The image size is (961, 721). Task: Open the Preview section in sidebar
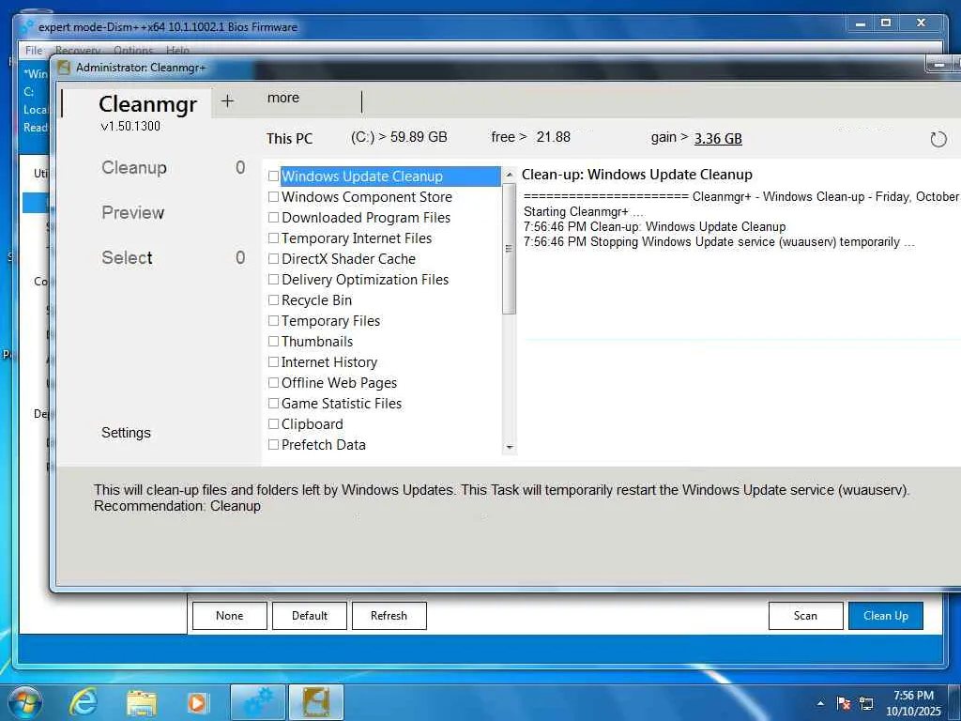click(x=133, y=213)
